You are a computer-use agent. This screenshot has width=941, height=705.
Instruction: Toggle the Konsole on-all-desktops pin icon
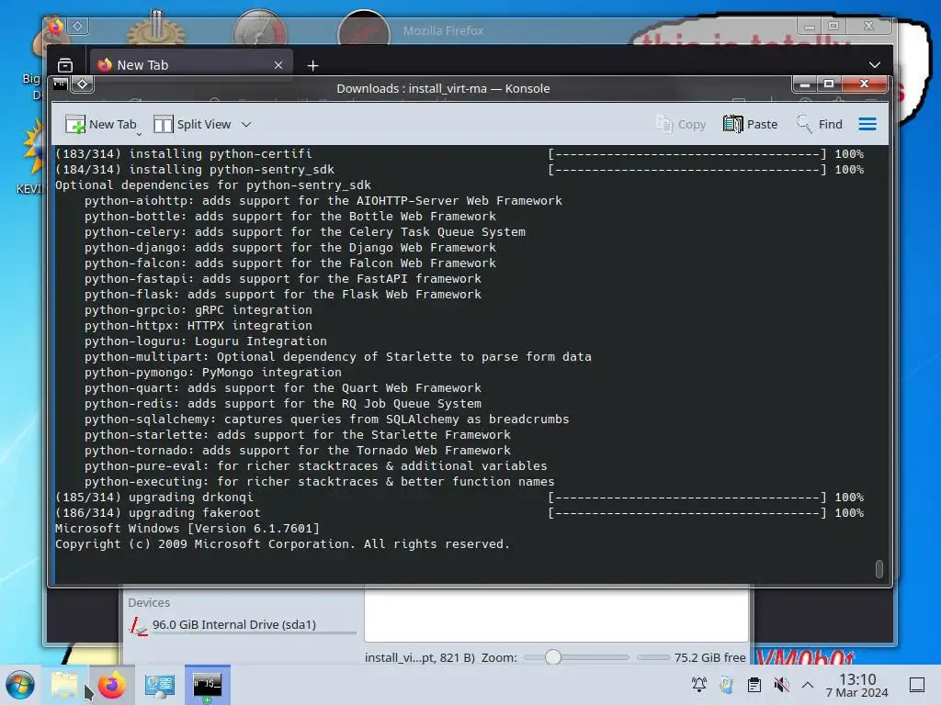82,84
